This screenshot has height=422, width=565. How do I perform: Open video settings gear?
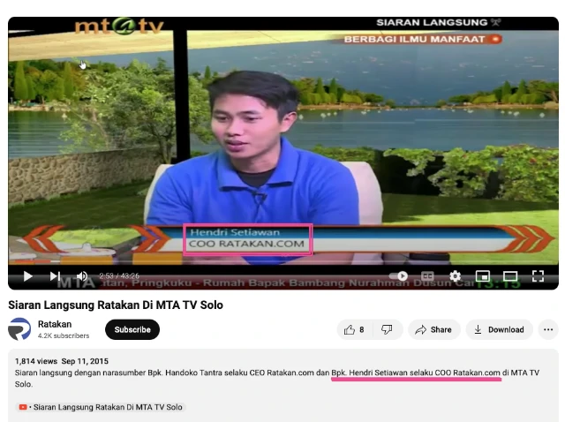tap(456, 276)
